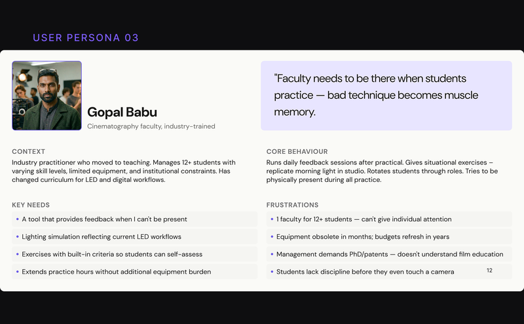This screenshot has height=324, width=524.
Task: Click Gopal Babu's profile photo
Action: pyautogui.click(x=47, y=96)
